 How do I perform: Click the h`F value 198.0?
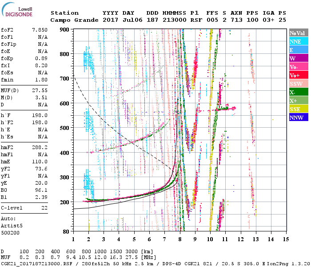coord(40,115)
